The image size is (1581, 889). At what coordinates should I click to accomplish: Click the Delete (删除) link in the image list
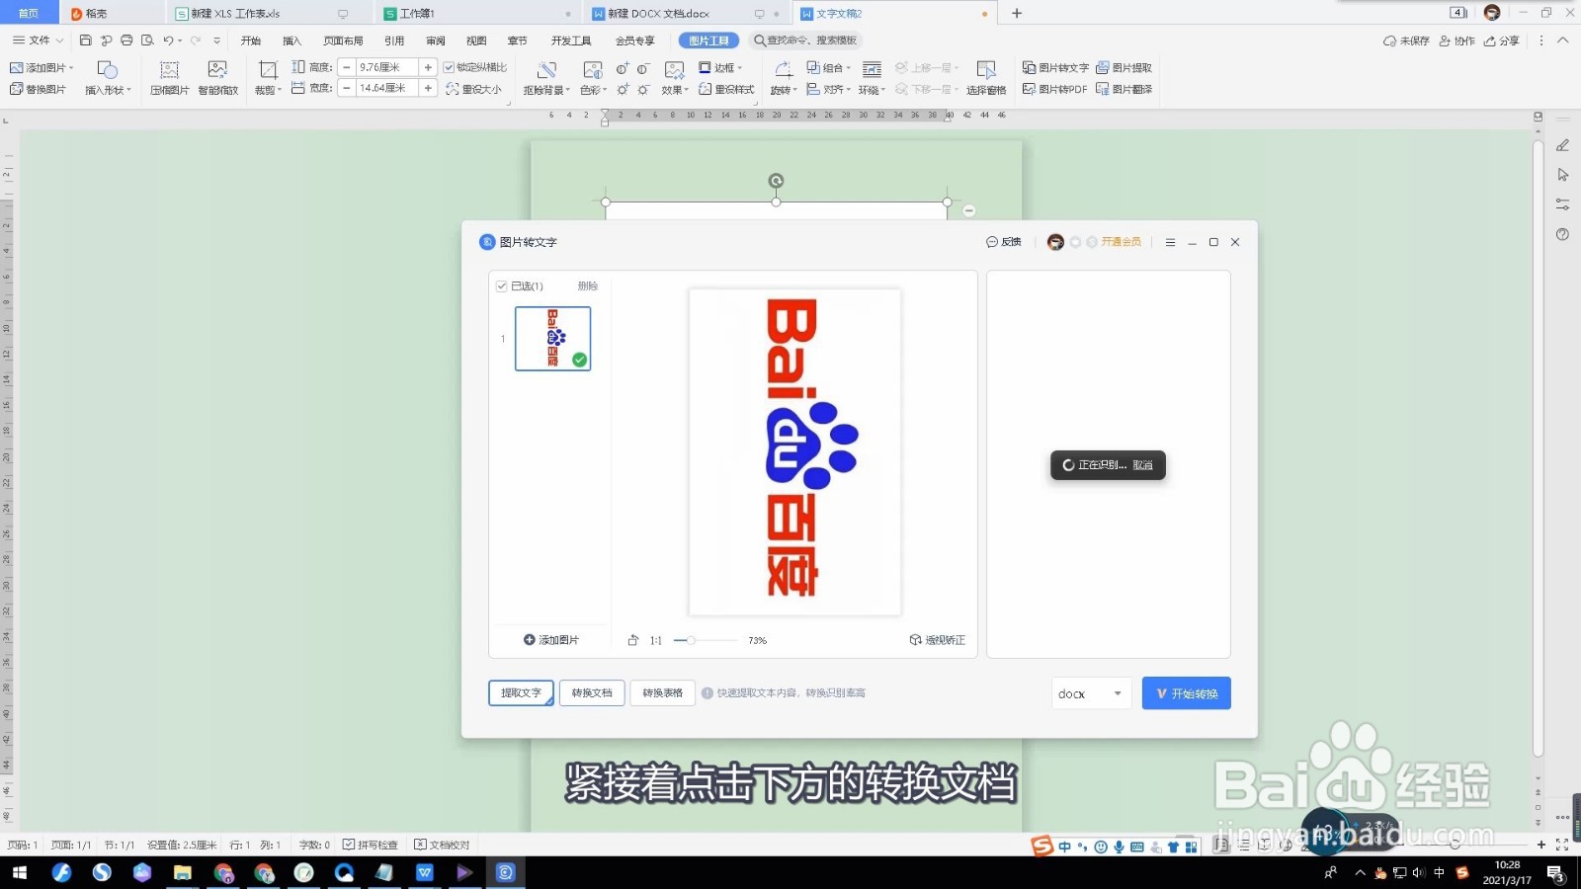click(x=588, y=286)
